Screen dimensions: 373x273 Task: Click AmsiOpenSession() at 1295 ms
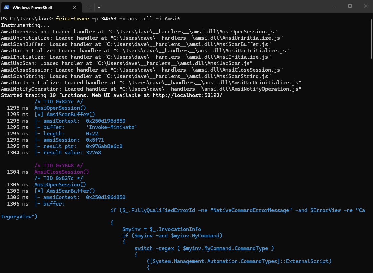[60, 108]
